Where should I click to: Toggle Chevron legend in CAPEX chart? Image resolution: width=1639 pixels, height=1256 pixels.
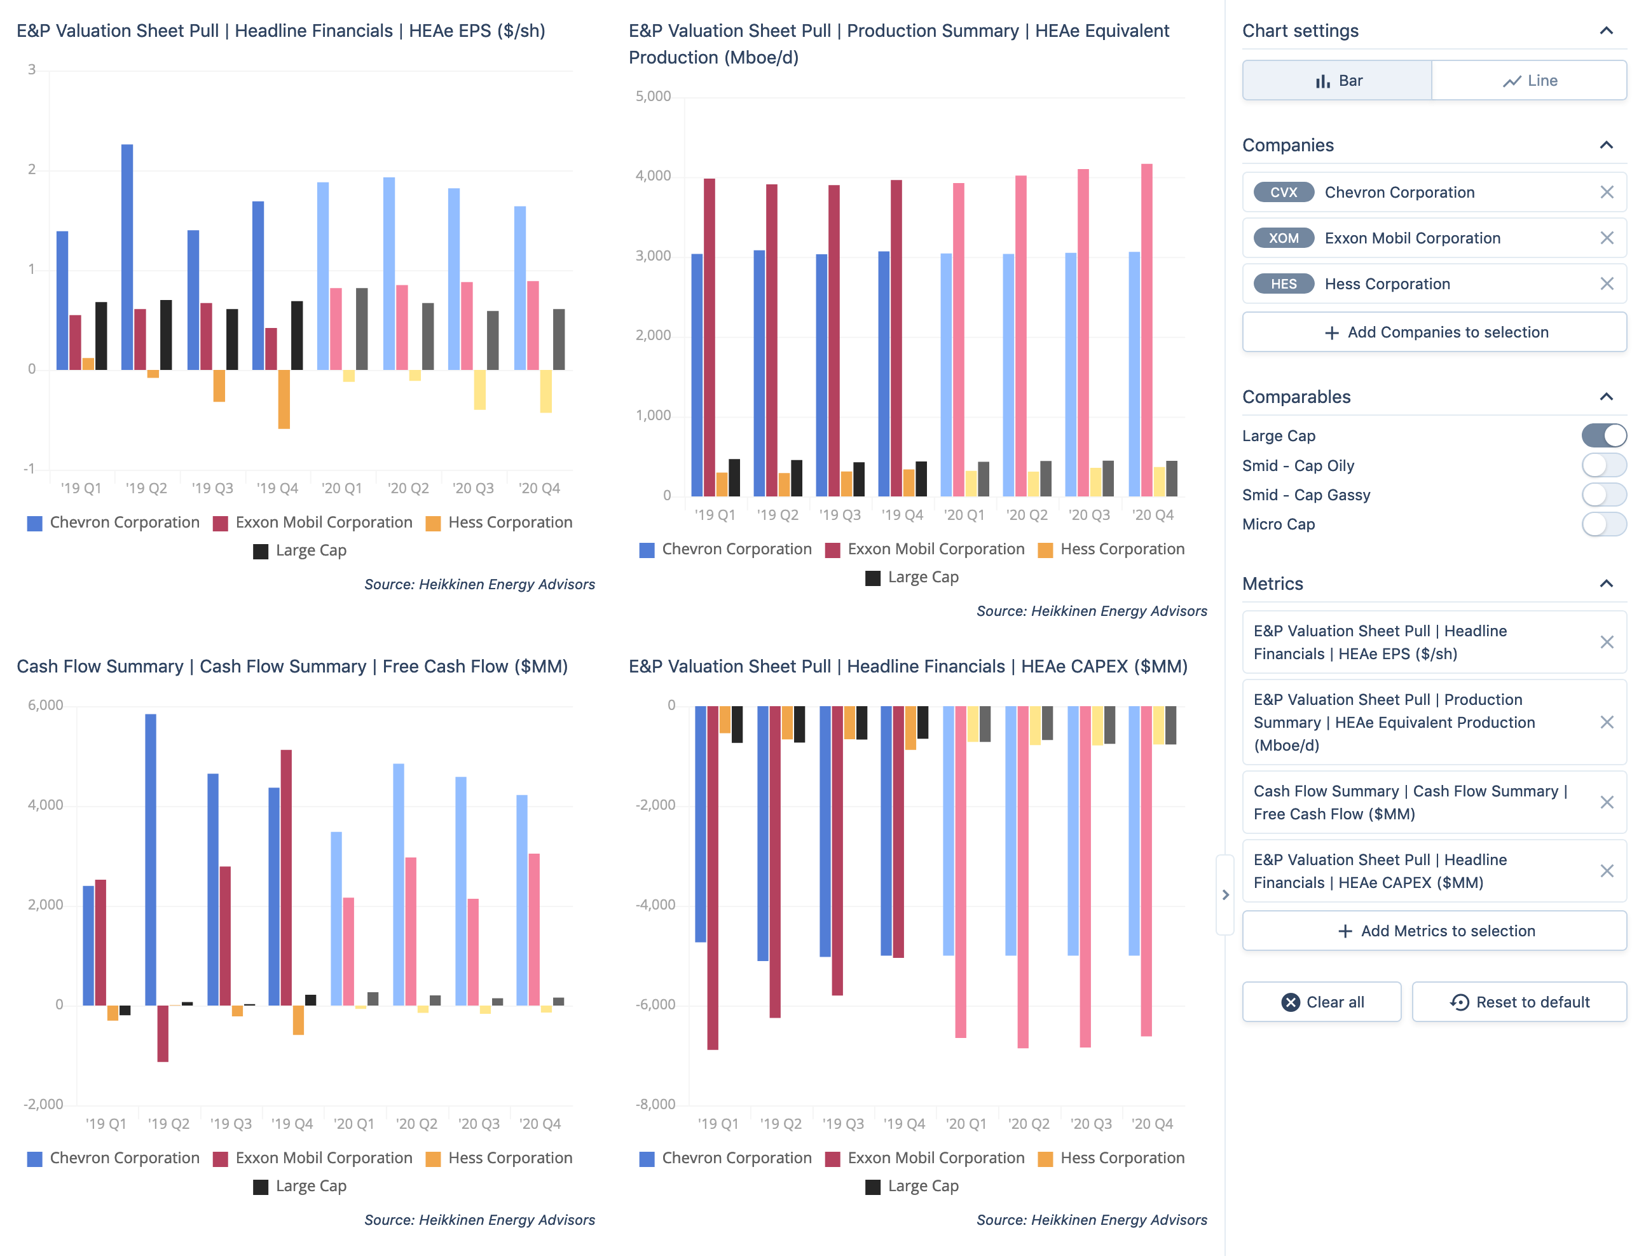tap(725, 1158)
